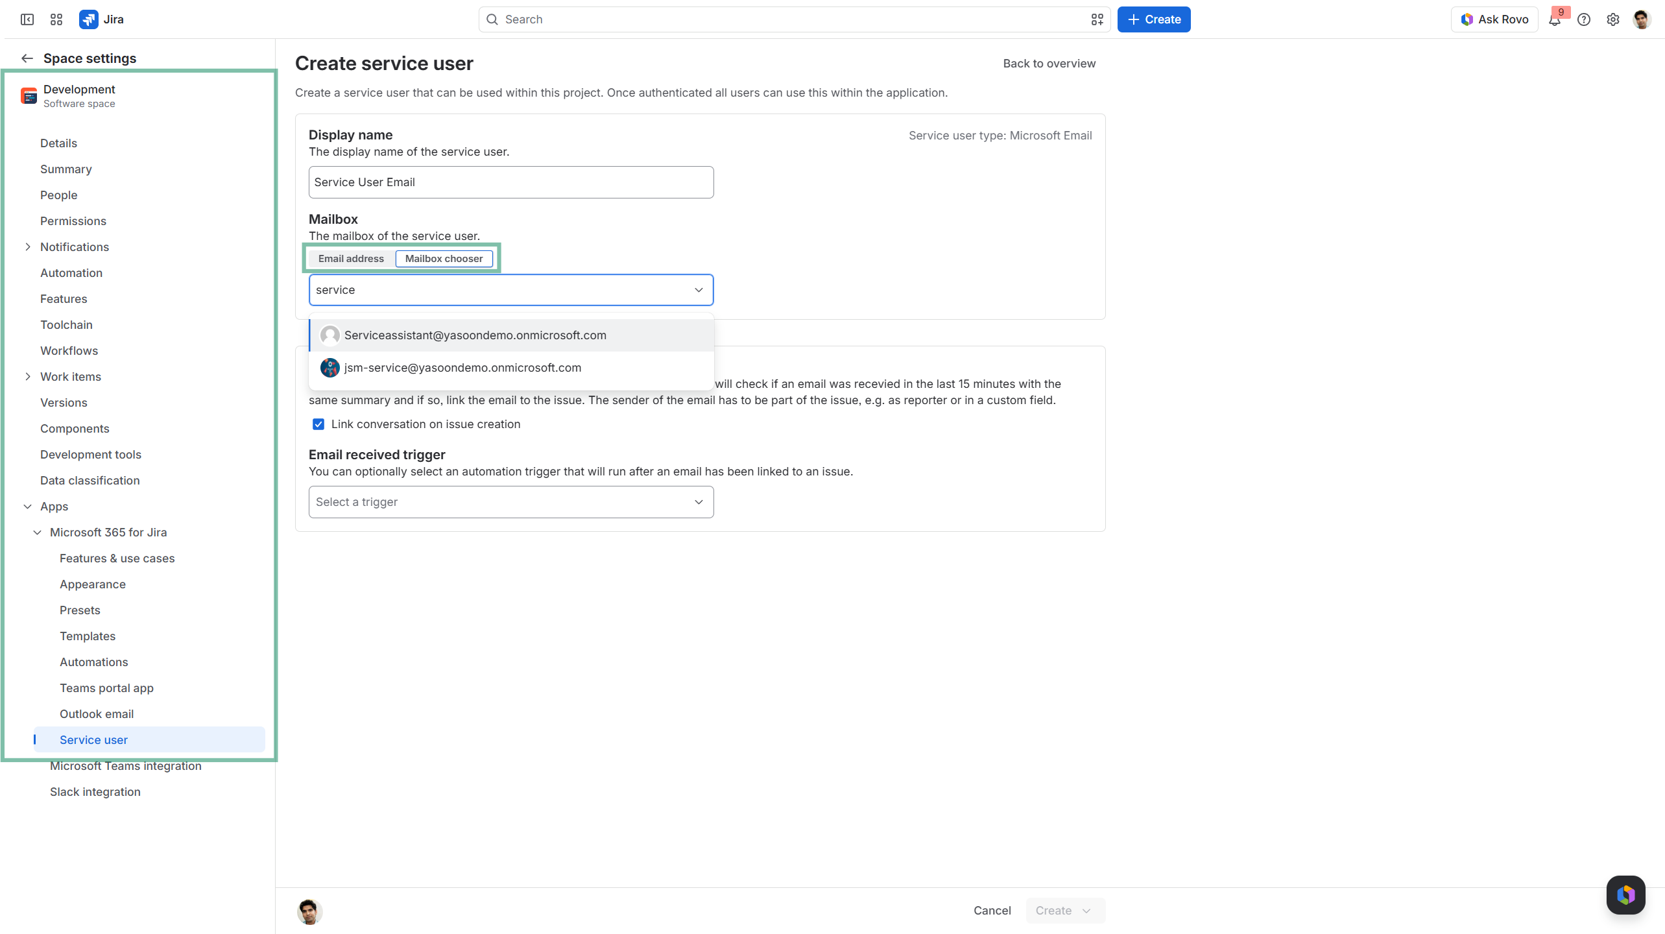Click the blue Create button in top bar
1665x934 pixels.
point(1154,19)
